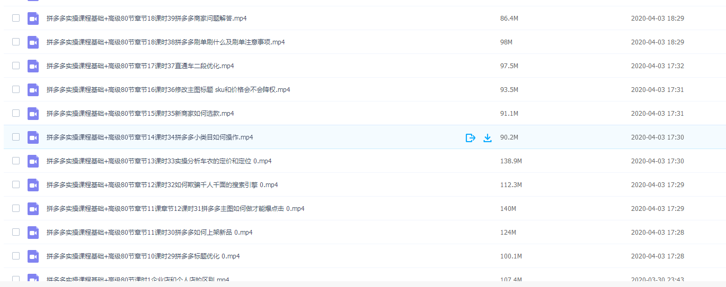
Task: Click the file size 112.3M
Action: [511, 185]
